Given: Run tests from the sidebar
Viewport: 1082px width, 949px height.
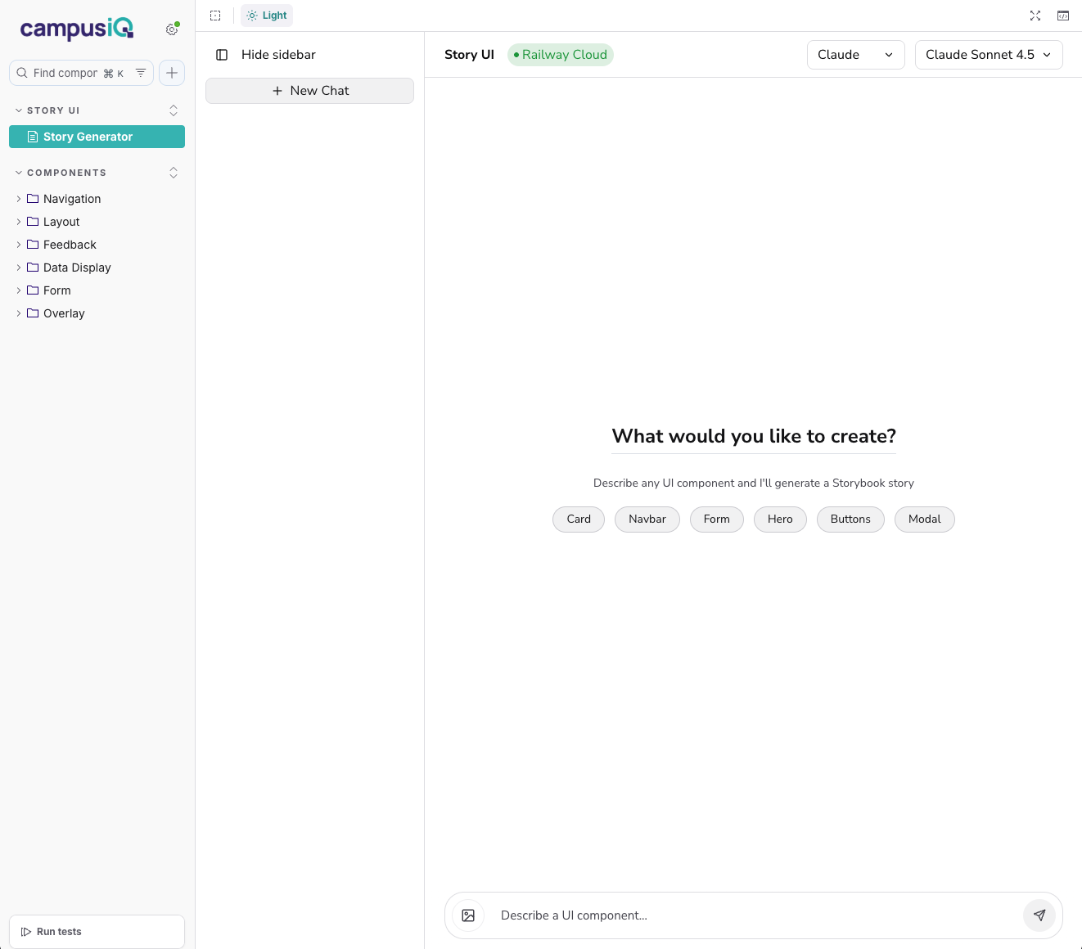Looking at the screenshot, I should (x=96, y=931).
